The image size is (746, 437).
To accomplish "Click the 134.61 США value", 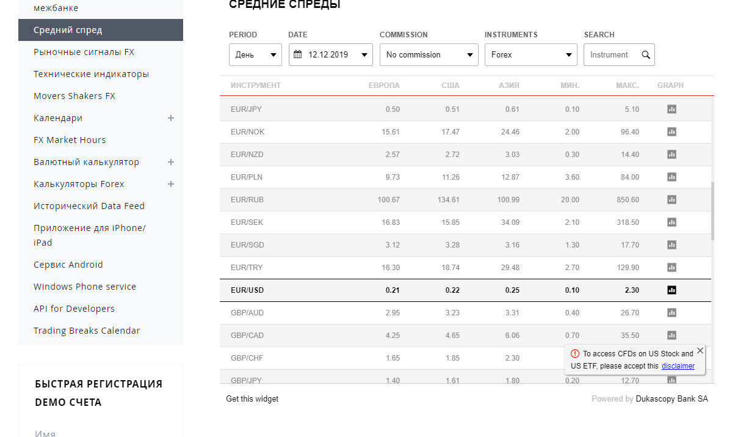I will [448, 200].
